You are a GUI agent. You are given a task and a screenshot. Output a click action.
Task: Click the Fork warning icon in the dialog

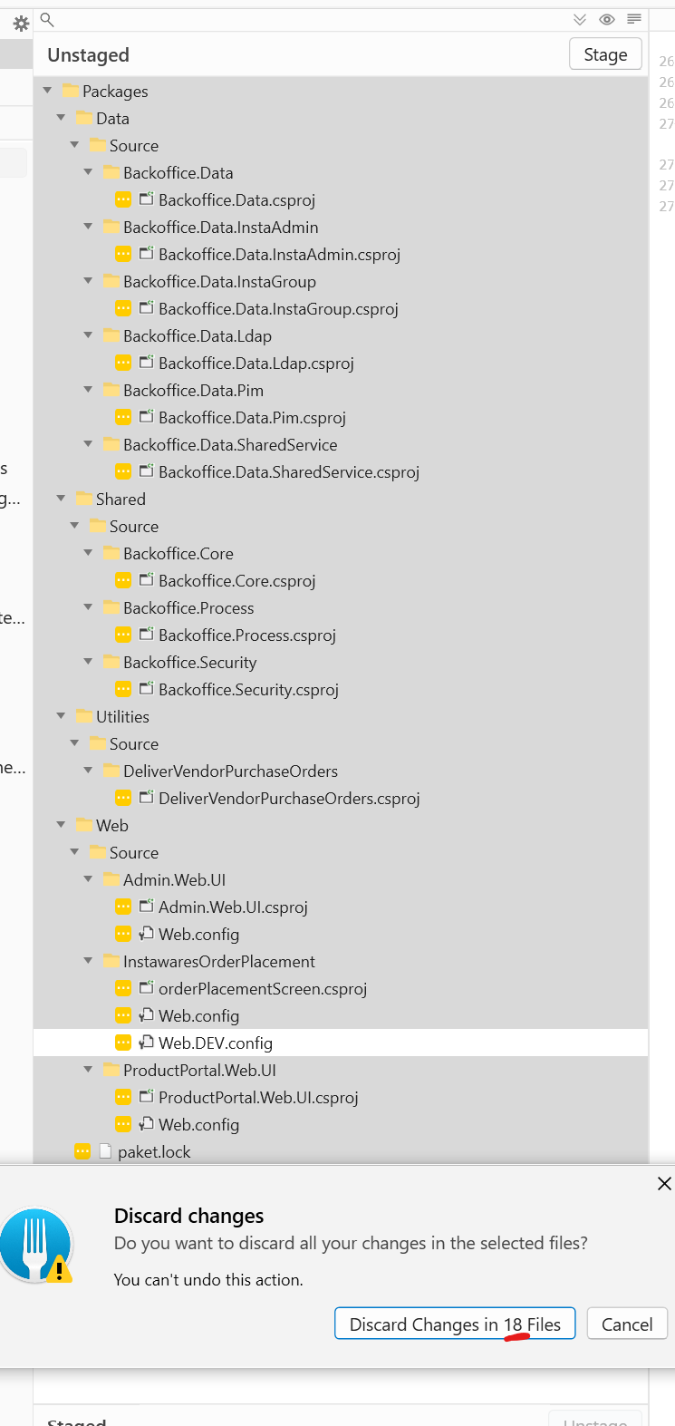37,1246
